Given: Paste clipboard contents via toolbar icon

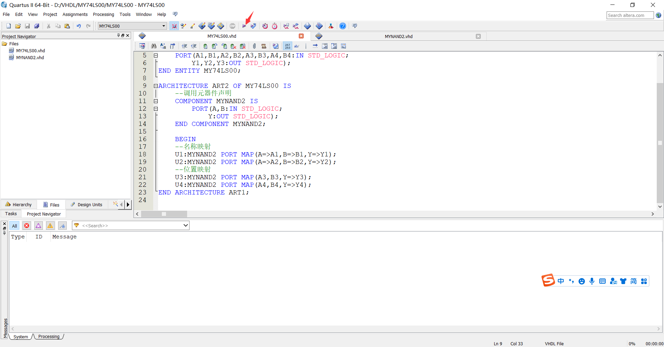Looking at the screenshot, I should coord(67,26).
